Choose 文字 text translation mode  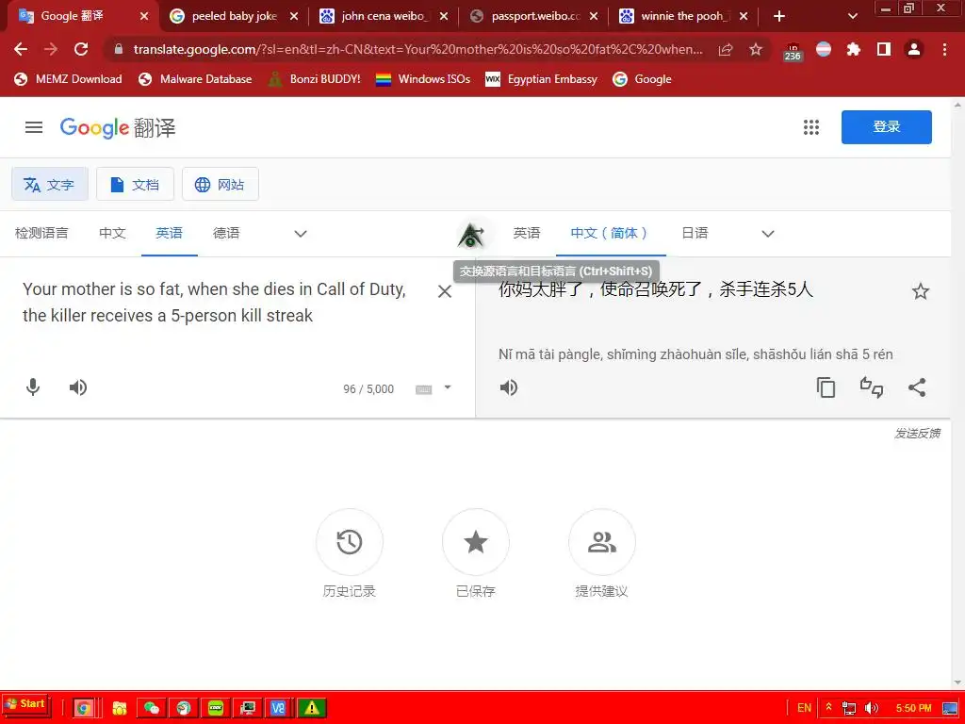[x=50, y=184]
